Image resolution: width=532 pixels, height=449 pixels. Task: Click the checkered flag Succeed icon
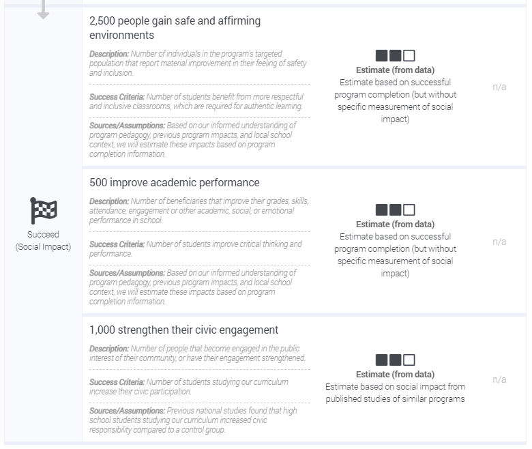coord(44,211)
